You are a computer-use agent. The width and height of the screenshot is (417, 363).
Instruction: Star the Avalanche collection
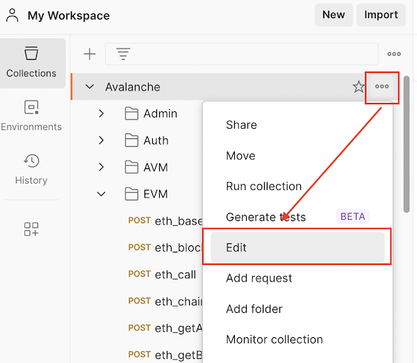tap(359, 87)
